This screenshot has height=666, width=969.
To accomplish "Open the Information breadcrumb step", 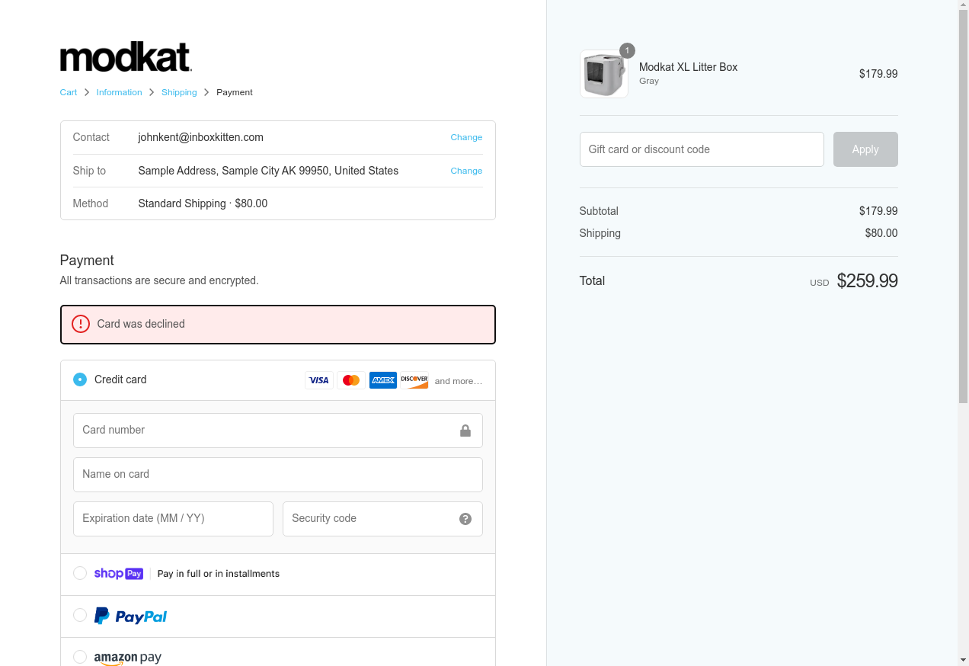I will [119, 92].
